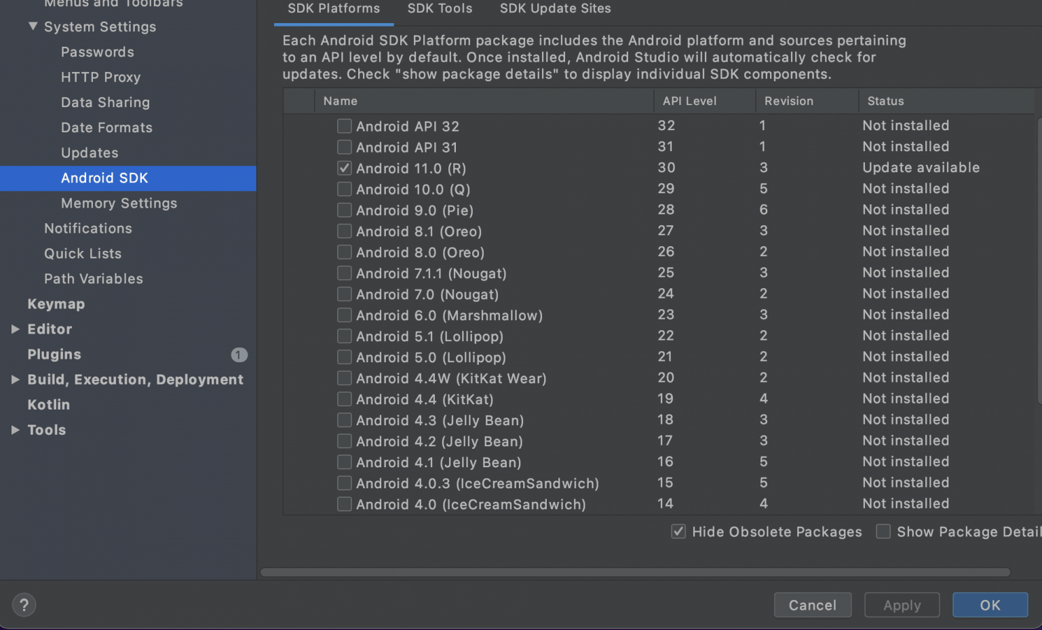The image size is (1042, 630).
Task: Expand Build, Execution, Deployment
Action: tap(16, 379)
